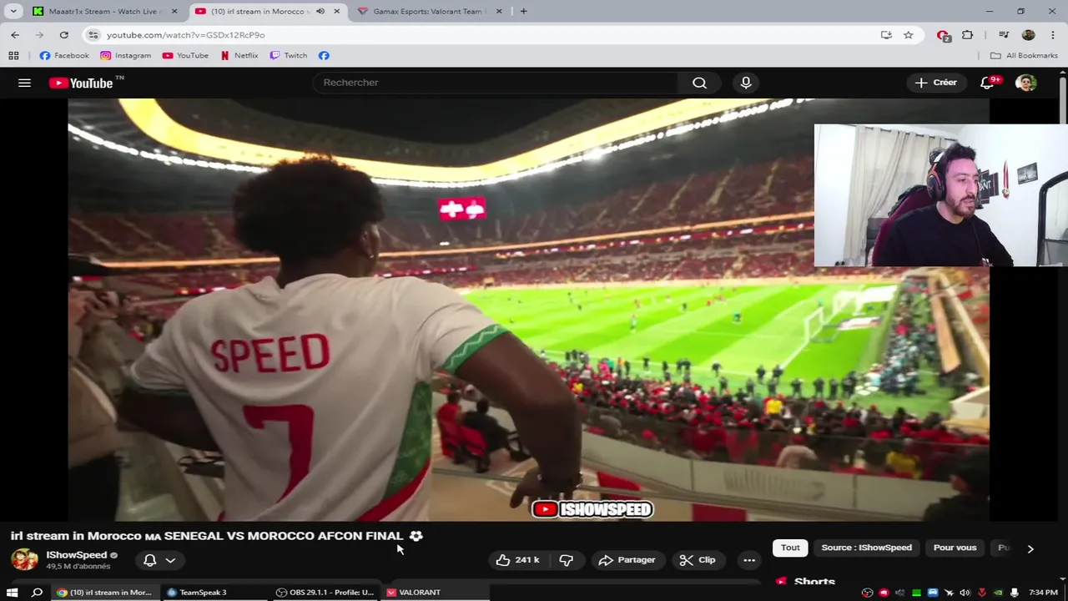
Task: Click the Clip button
Action: (x=698, y=560)
